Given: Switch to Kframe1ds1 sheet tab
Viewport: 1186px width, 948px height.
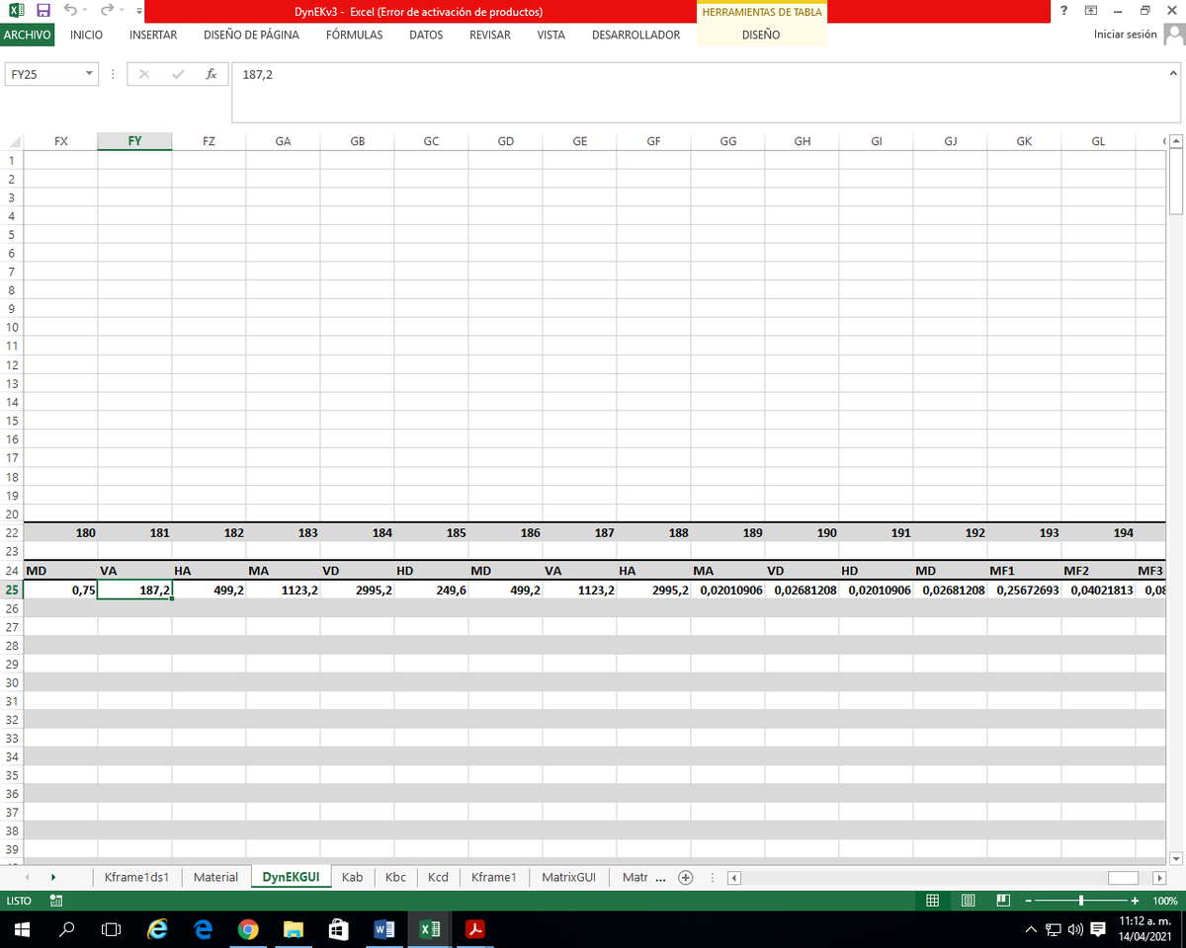Looking at the screenshot, I should tap(136, 877).
